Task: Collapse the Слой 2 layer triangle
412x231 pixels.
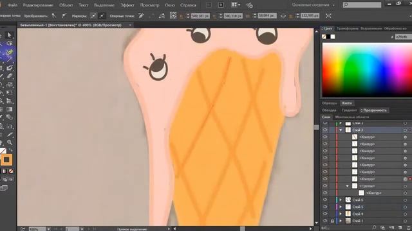Action: coord(341,130)
